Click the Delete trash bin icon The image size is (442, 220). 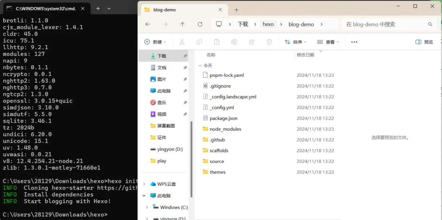tap(269, 42)
